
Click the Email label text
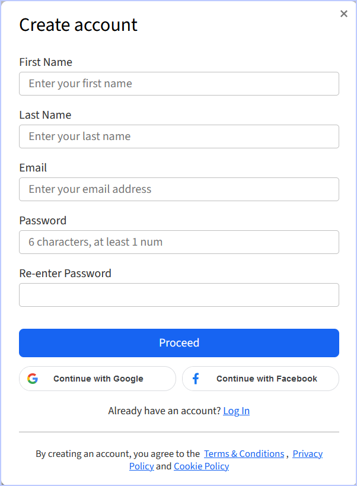33,168
